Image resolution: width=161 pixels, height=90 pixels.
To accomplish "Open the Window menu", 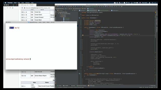I will pos(27,3).
